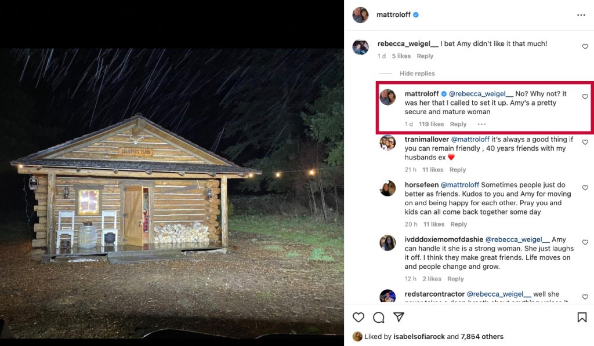Open more options on mattroloff's reply
Viewport: 594px width, 346px height.
tap(481, 124)
